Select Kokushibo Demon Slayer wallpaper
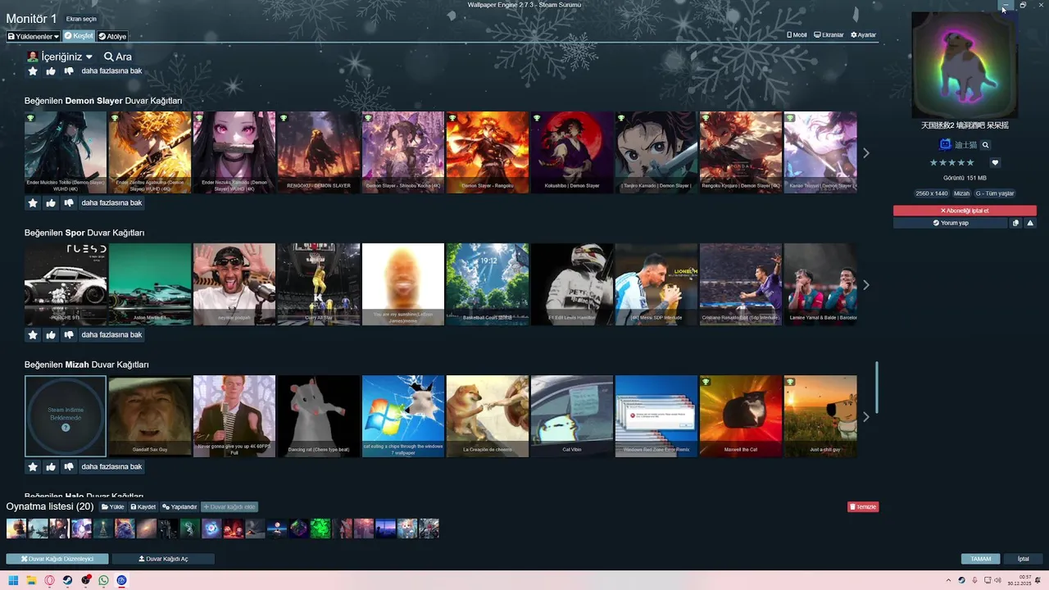 pyautogui.click(x=572, y=152)
